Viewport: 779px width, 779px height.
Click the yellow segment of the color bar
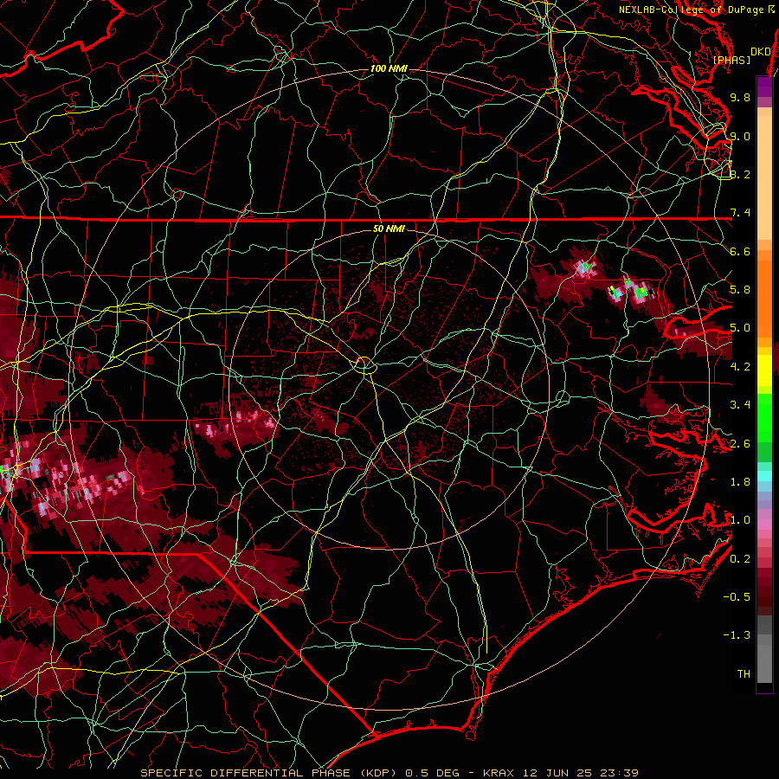click(764, 370)
